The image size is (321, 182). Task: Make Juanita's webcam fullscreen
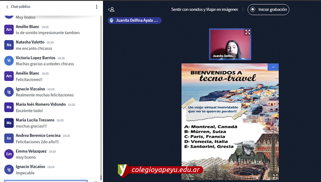point(248,32)
